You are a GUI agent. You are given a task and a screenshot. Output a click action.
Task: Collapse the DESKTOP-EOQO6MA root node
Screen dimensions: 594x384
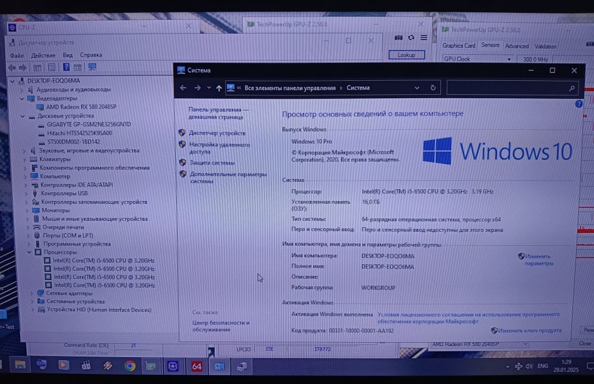12,81
